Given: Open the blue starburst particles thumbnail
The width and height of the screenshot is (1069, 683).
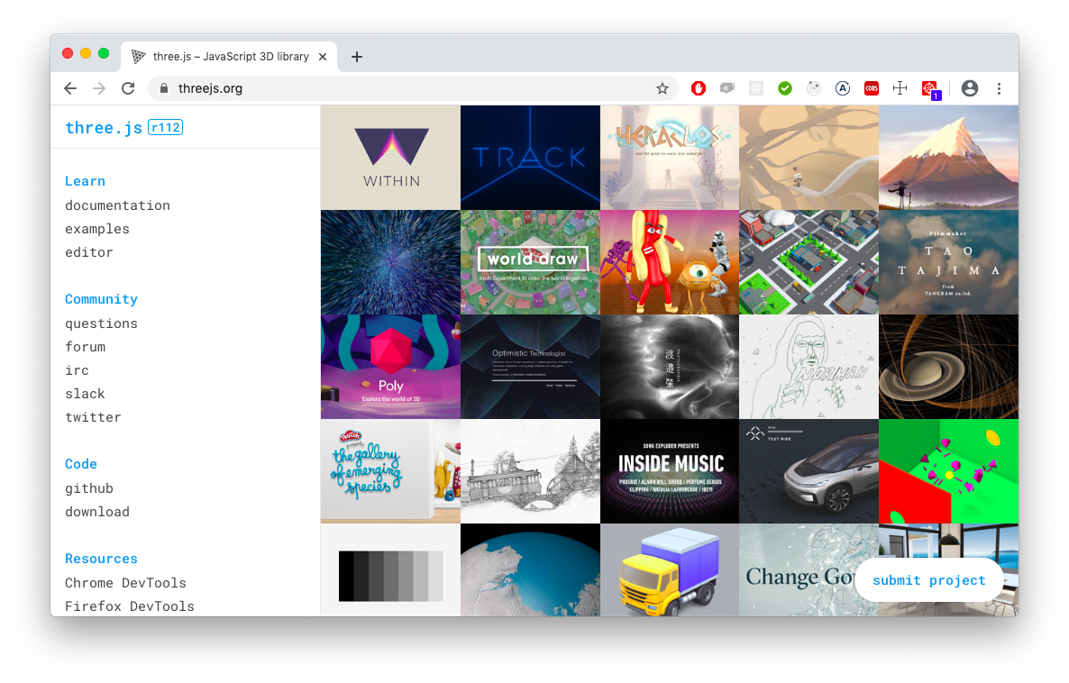Looking at the screenshot, I should (390, 262).
